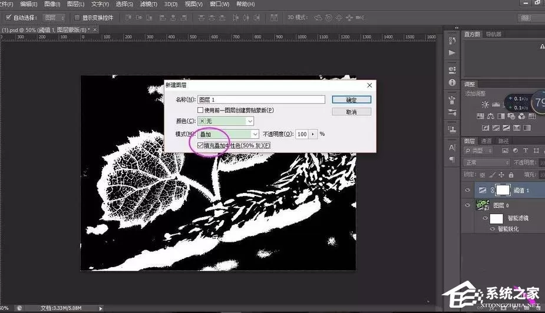The width and height of the screenshot is (545, 313).
Task: Open the Actions panel play icon
Action: [x=452, y=53]
